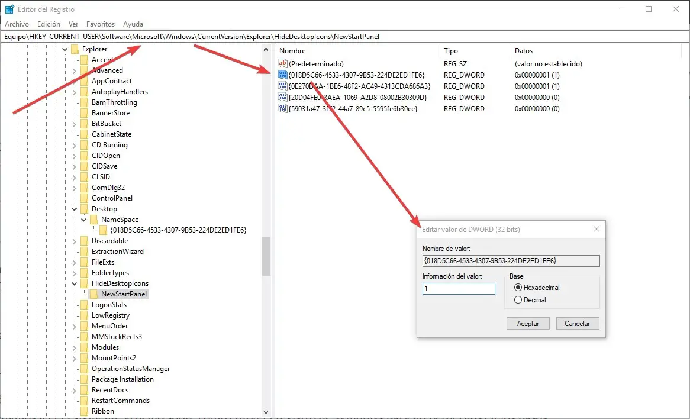Click the BannerStore folder icon
Image resolution: width=690 pixels, height=419 pixels.
(x=85, y=112)
